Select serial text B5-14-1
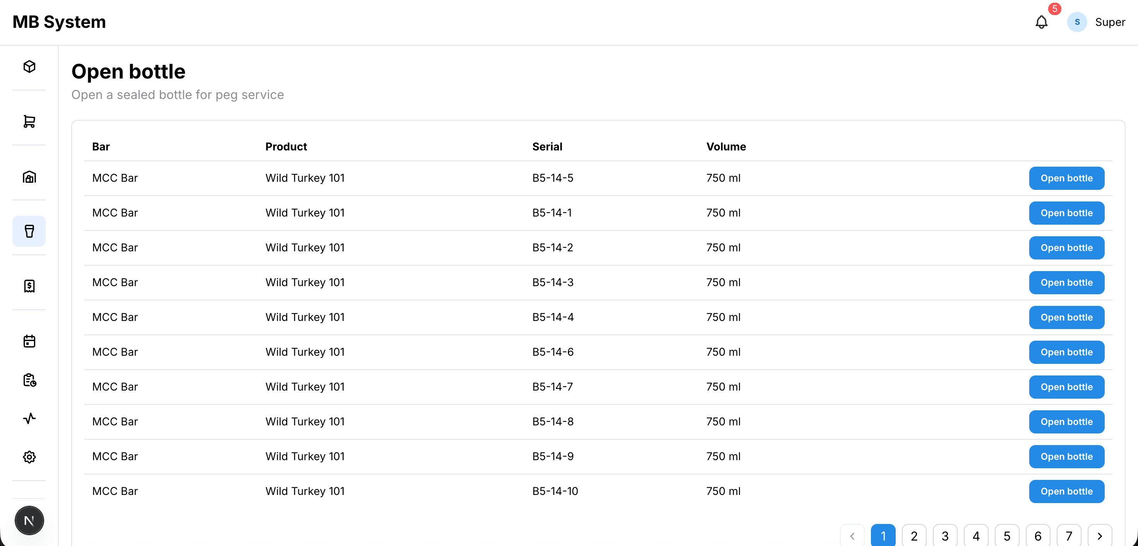 coord(552,213)
